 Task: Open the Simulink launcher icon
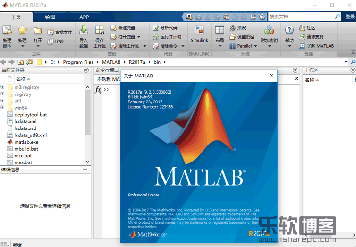[199, 31]
